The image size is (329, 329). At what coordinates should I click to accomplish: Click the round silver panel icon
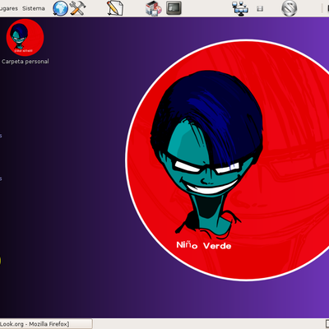(290, 8)
